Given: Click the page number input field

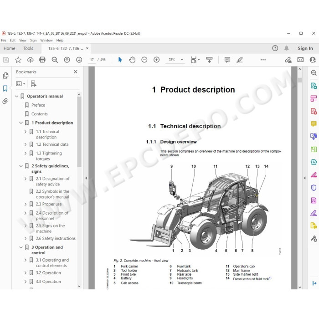Looking at the screenshot, I should [92, 60].
